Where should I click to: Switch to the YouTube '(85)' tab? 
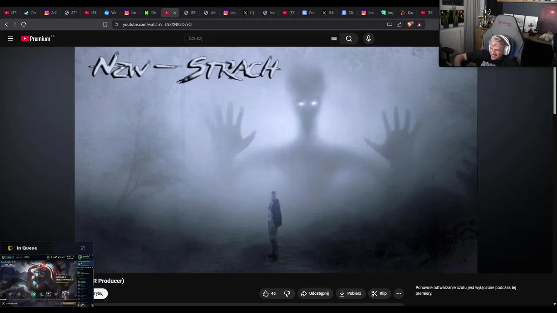tap(91, 13)
